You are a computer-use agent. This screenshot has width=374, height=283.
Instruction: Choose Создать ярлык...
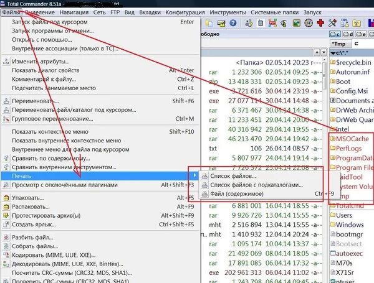(100, 225)
